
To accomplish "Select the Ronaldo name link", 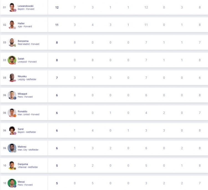I will (22, 112).
